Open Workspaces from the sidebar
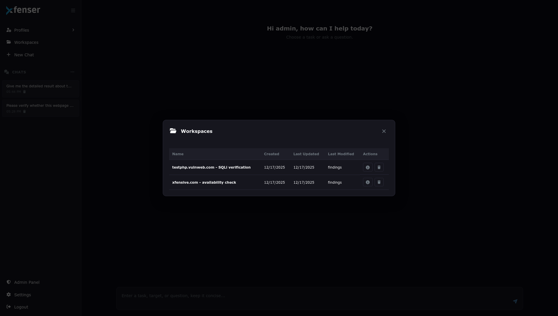This screenshot has height=316, width=558. [26, 42]
